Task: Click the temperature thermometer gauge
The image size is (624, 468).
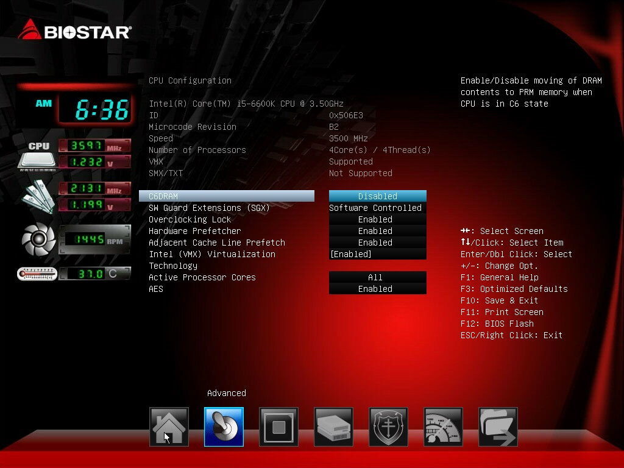Action: point(37,274)
